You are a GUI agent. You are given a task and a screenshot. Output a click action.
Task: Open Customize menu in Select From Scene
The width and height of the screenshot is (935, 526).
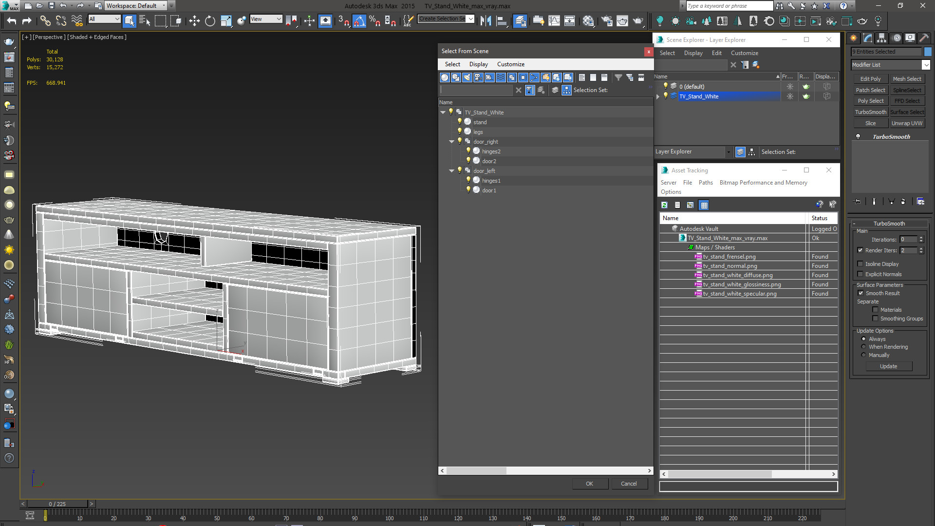click(510, 64)
